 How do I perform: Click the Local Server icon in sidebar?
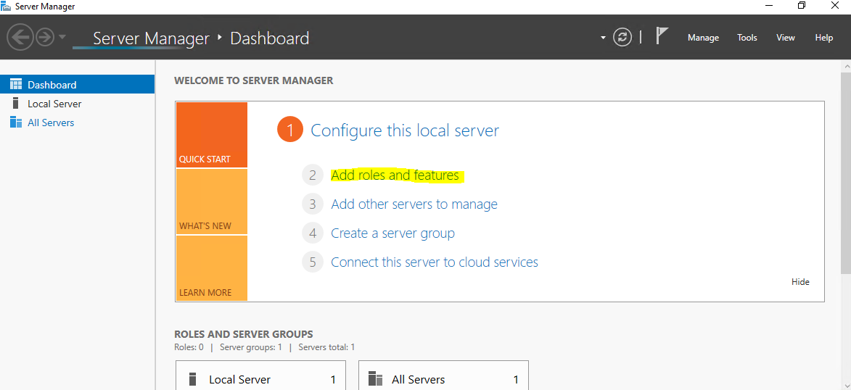click(x=15, y=103)
